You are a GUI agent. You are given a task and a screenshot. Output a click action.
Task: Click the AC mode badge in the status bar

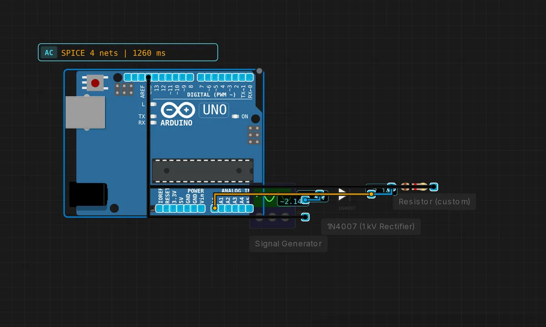click(x=49, y=53)
